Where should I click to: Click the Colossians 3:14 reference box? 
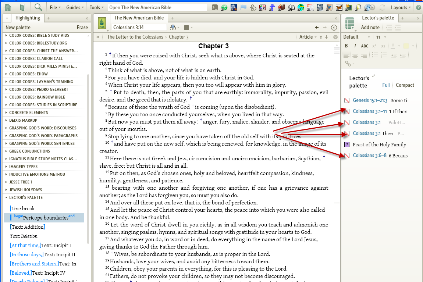pyautogui.click(x=139, y=28)
